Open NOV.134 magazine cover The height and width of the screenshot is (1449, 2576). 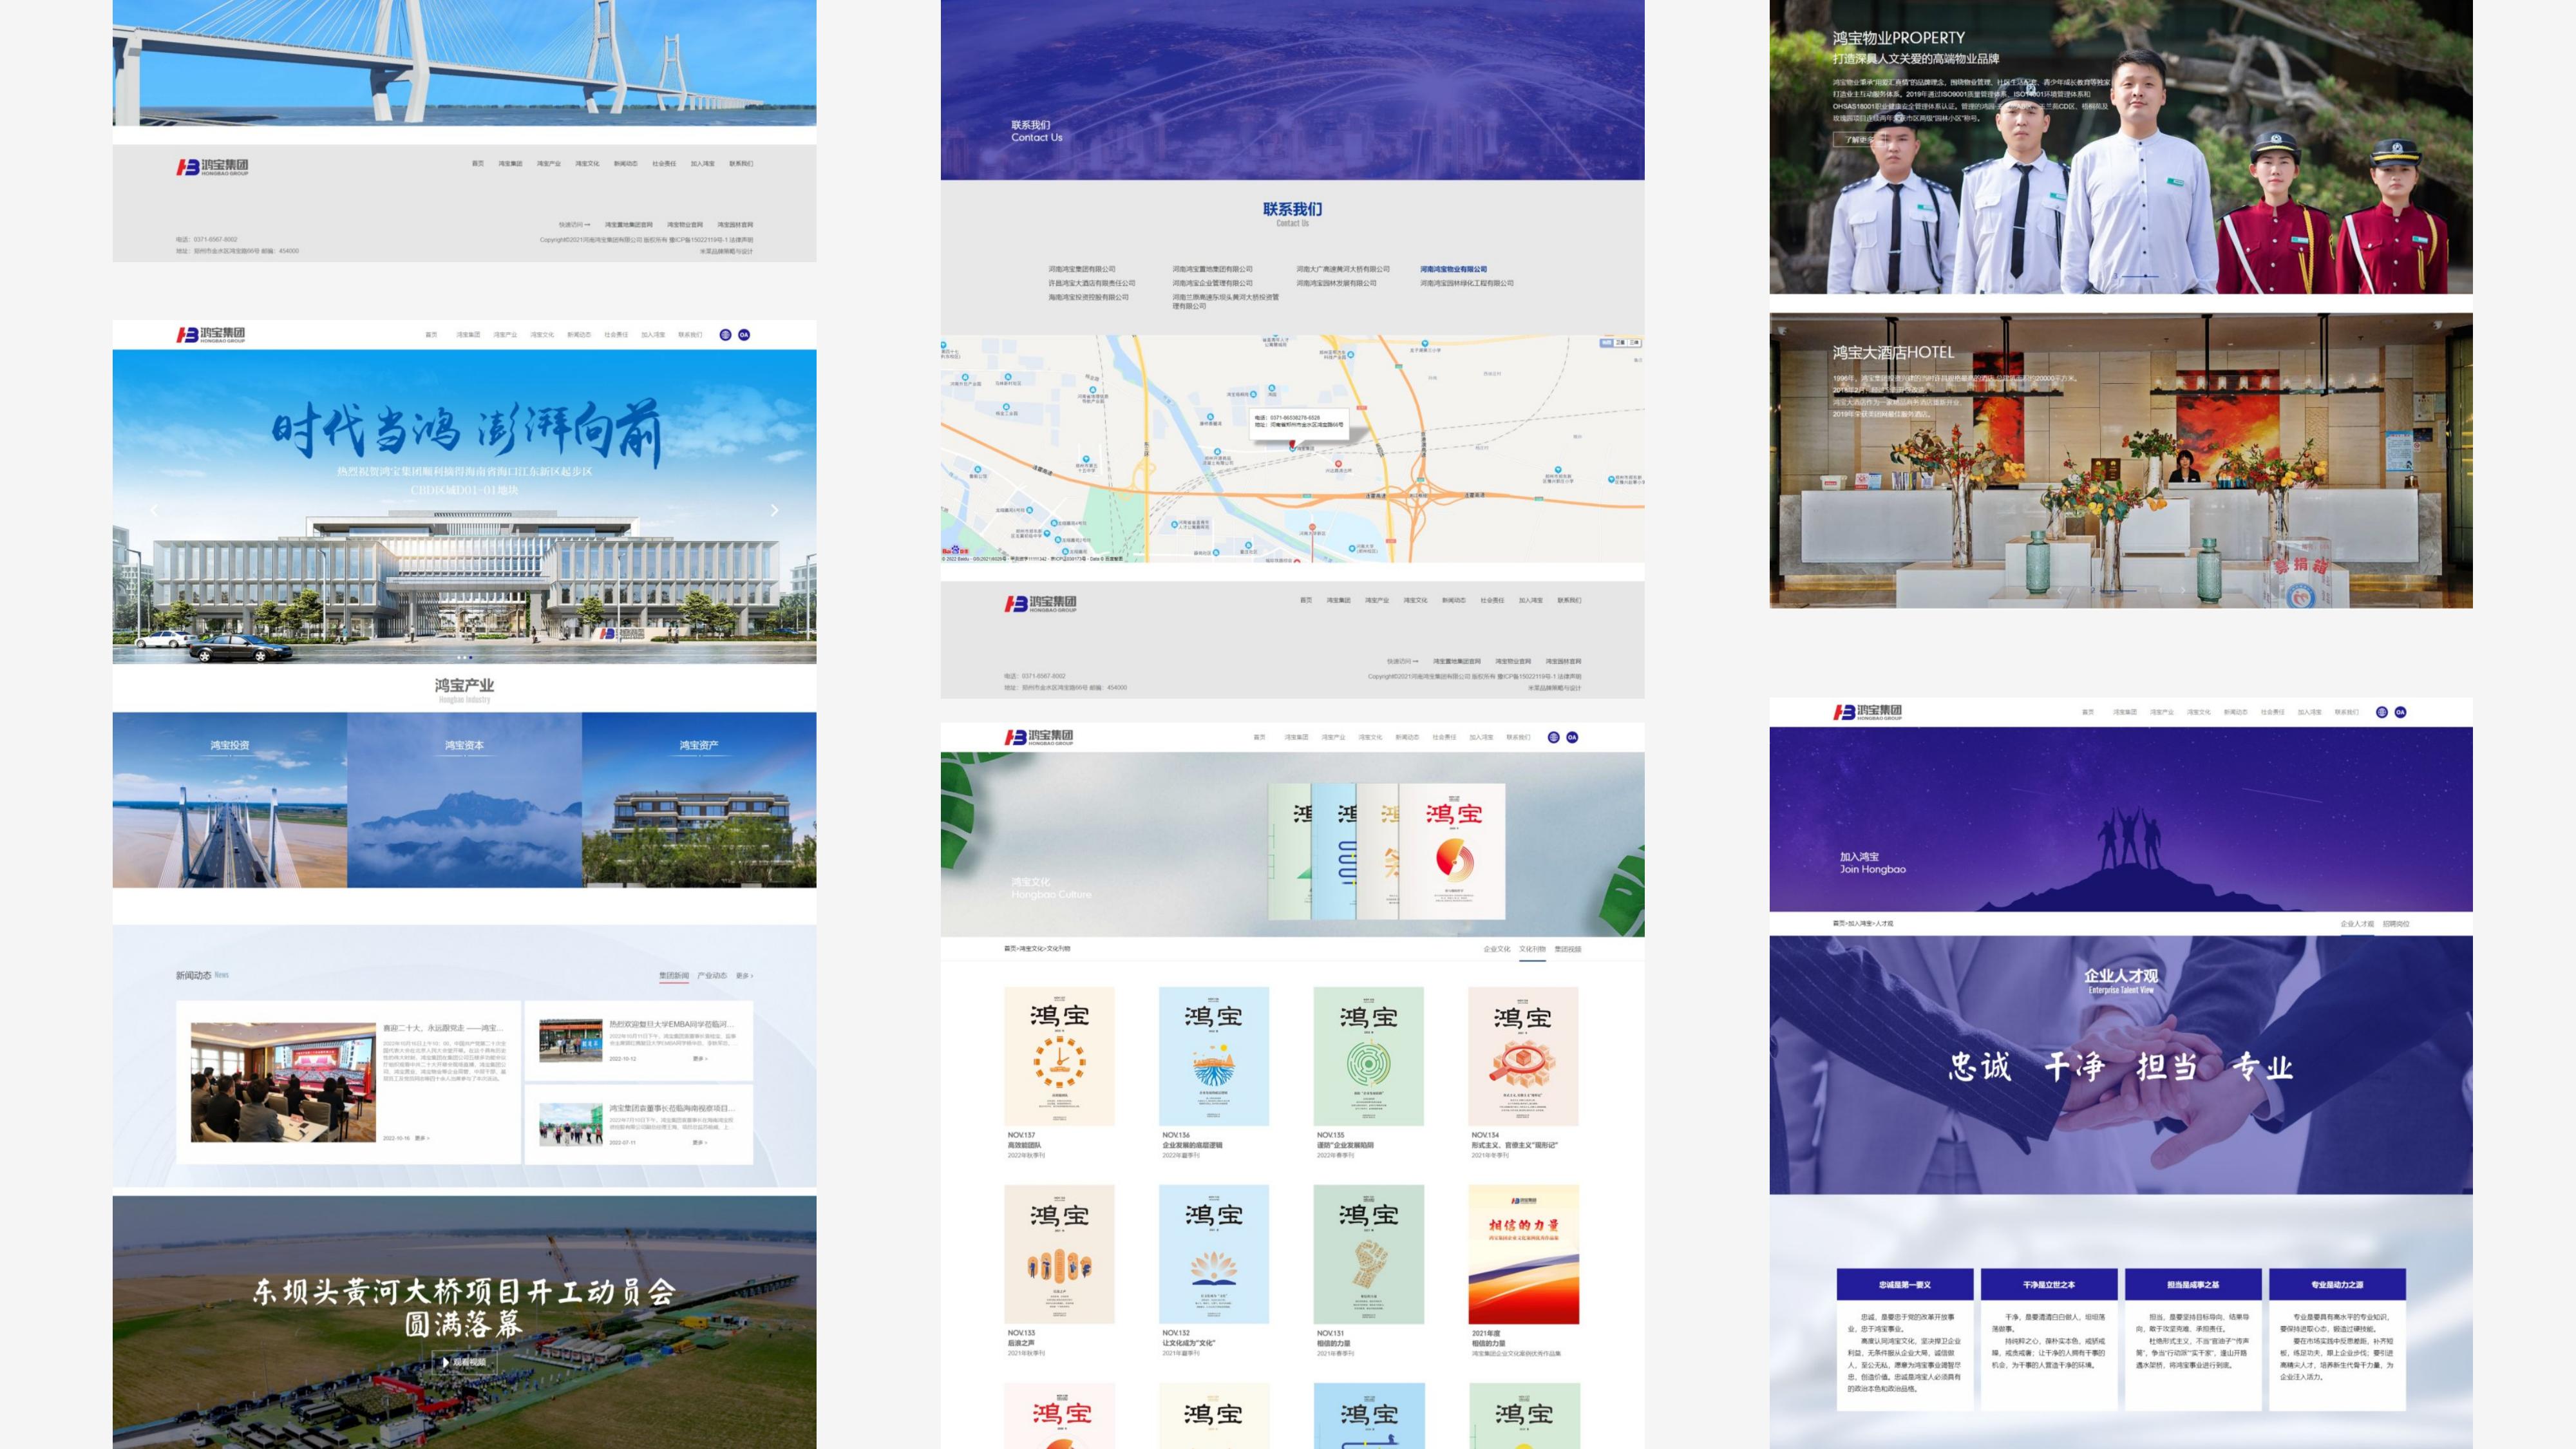pyautogui.click(x=1523, y=1056)
